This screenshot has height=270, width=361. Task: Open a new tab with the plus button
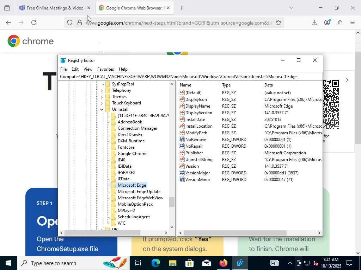182,8
